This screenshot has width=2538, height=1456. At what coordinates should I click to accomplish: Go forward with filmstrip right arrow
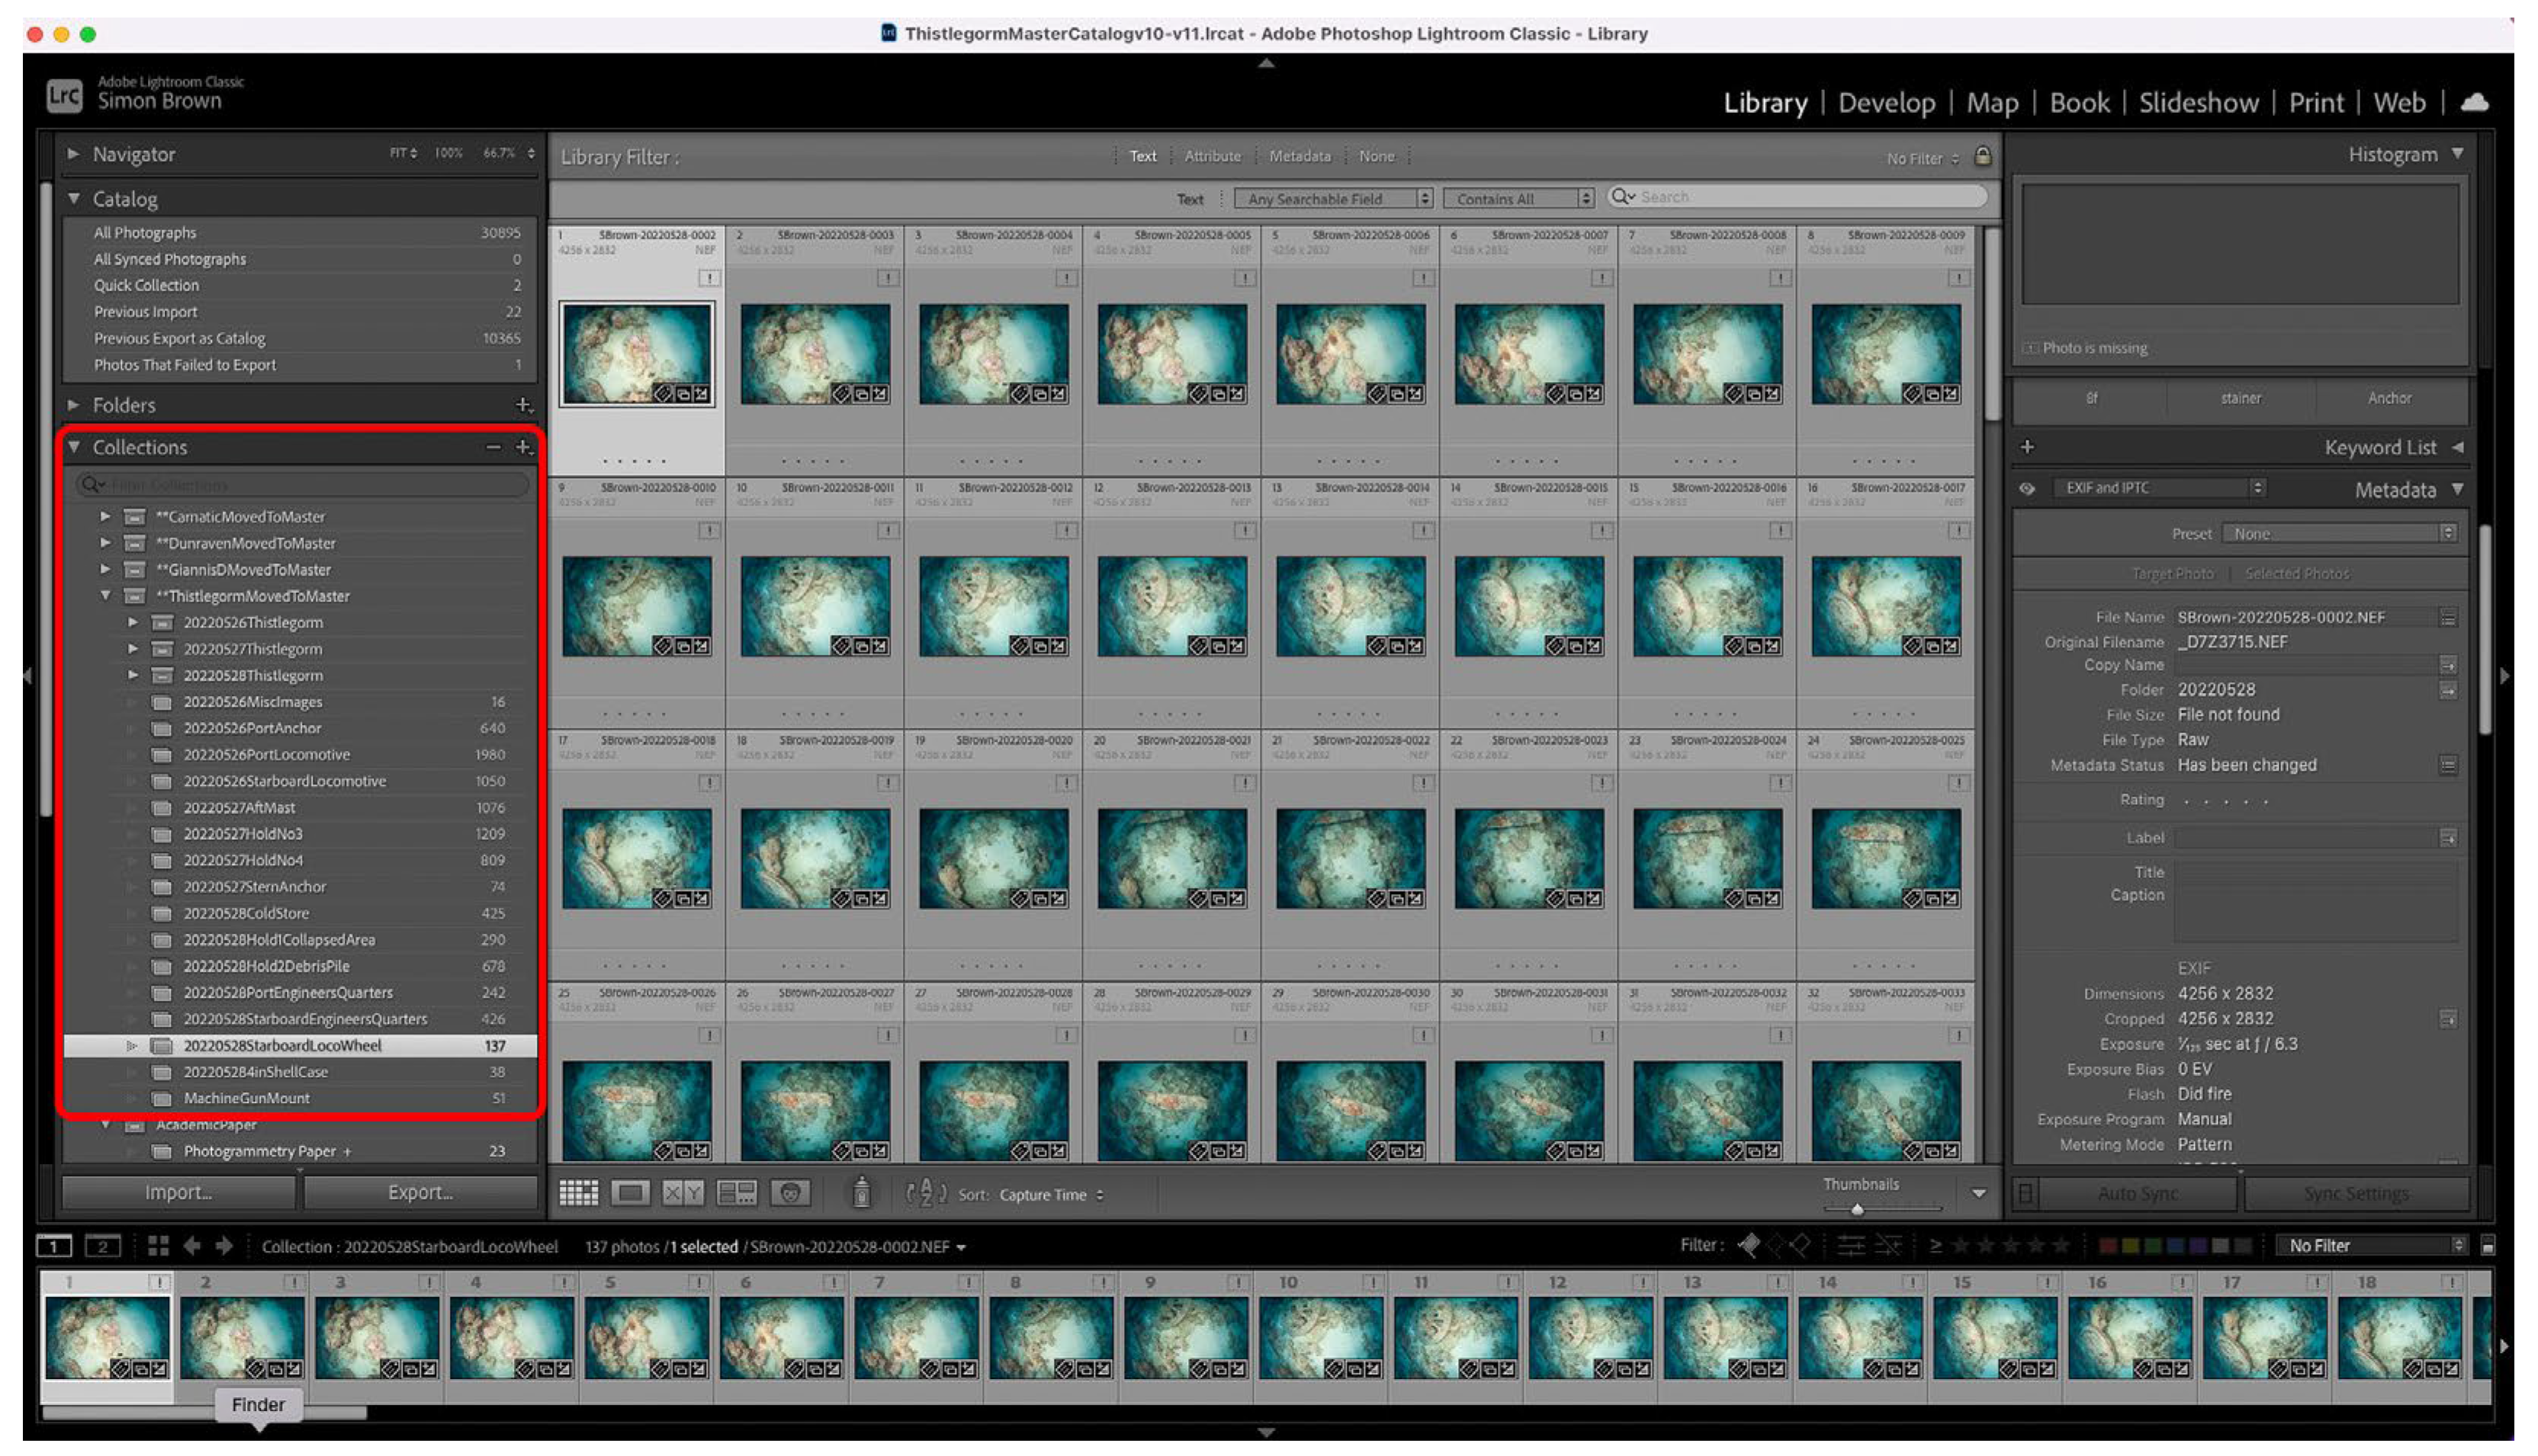224,1246
